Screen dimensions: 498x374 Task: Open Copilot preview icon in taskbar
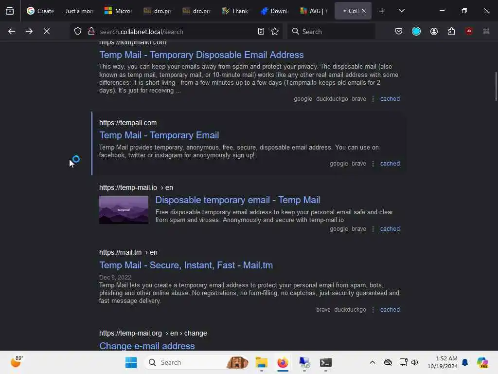pos(482,362)
